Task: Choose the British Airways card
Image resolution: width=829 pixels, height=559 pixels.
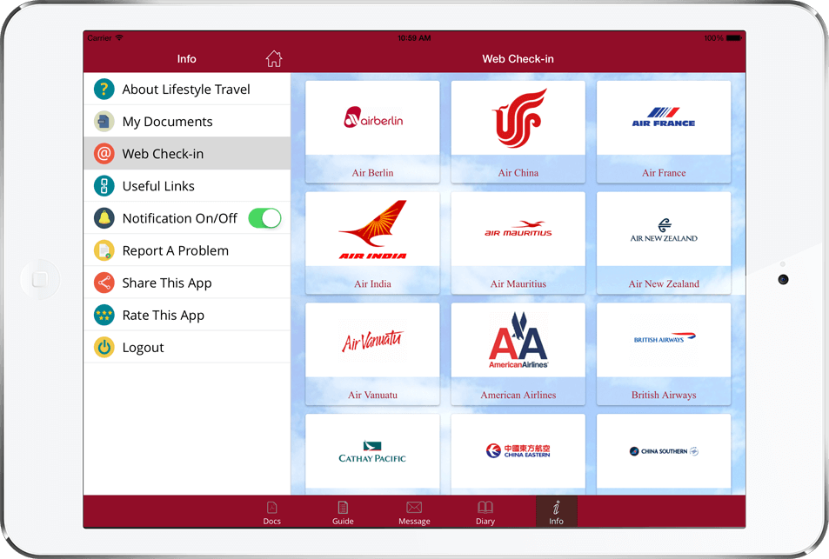Action: (664, 354)
